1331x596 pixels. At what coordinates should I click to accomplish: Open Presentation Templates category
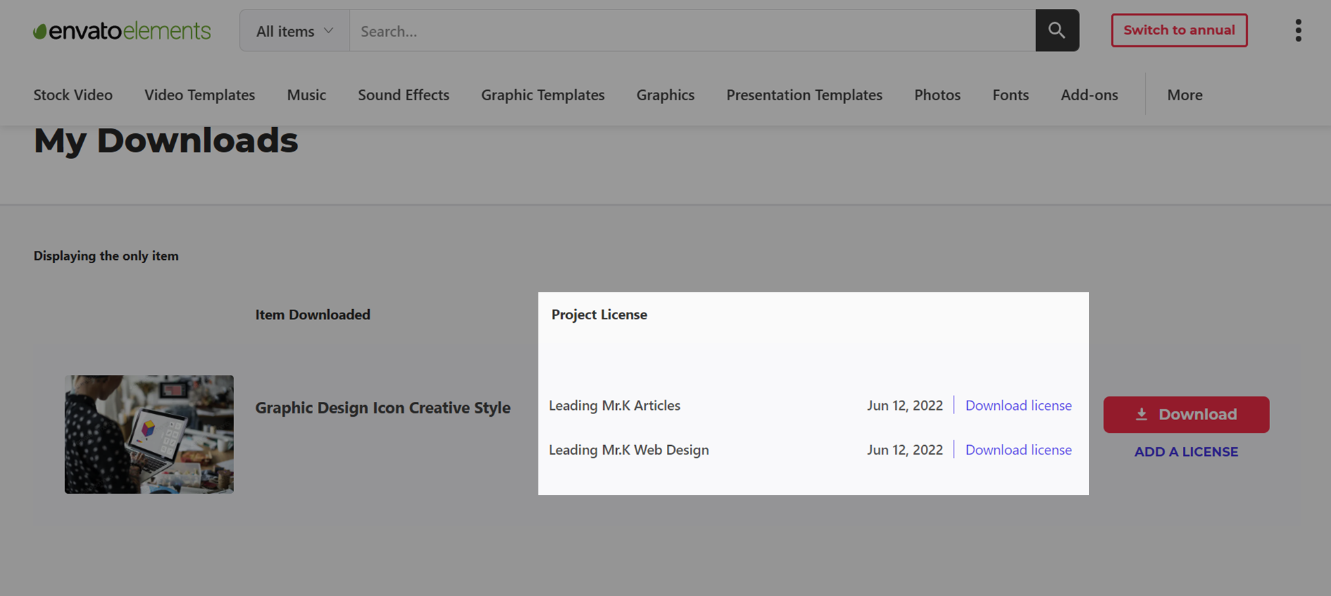804,95
